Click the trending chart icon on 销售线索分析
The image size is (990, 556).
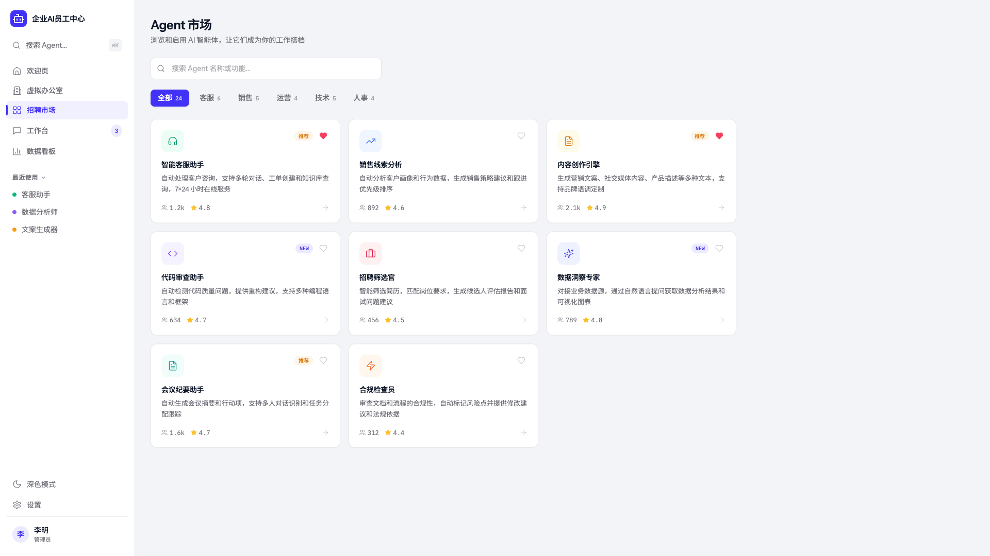[370, 141]
